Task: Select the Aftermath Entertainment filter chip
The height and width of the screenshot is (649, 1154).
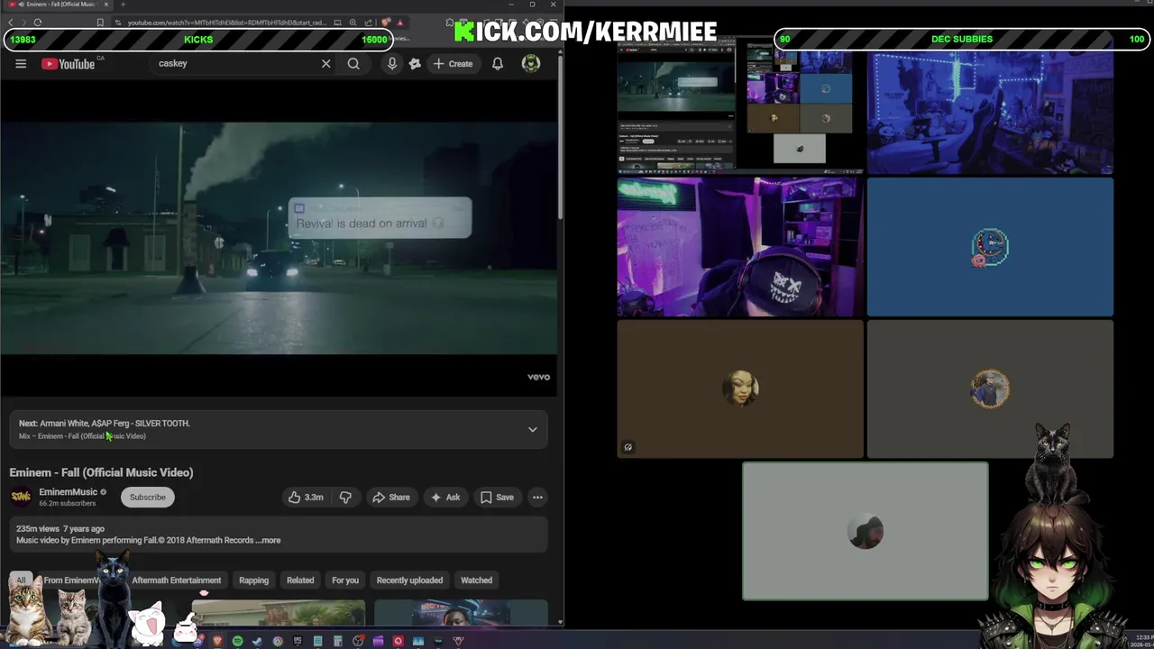Action: [176, 580]
